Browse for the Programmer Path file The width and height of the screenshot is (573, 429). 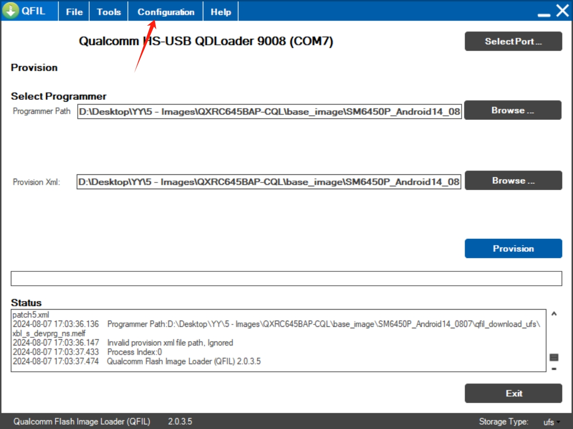(x=513, y=110)
